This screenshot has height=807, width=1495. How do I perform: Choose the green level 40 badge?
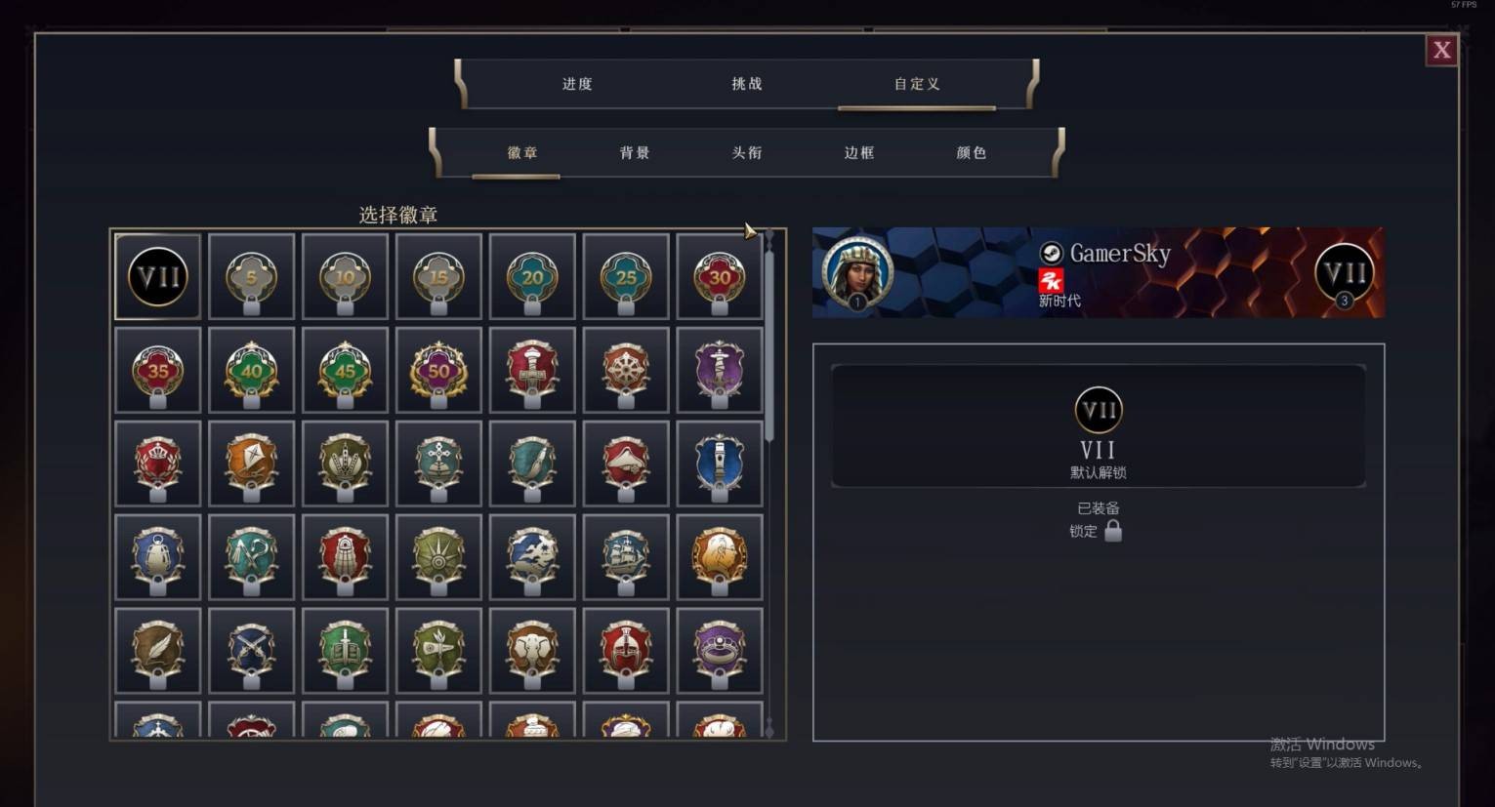tap(251, 370)
